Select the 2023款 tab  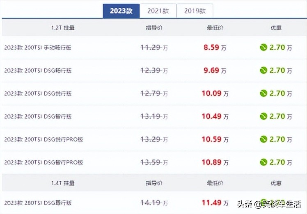121,11
